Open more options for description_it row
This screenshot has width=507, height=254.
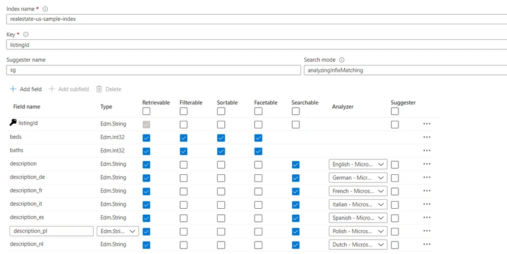tap(427, 205)
